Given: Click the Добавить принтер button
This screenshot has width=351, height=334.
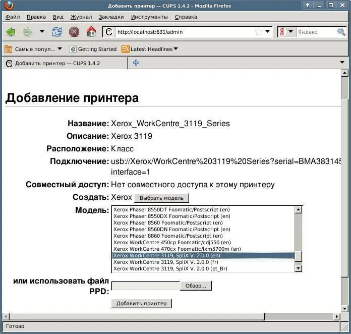Looking at the screenshot, I should point(142,304).
